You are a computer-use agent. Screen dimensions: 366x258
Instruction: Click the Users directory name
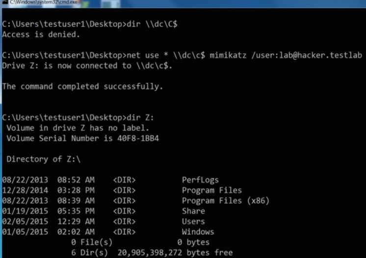(x=193, y=221)
